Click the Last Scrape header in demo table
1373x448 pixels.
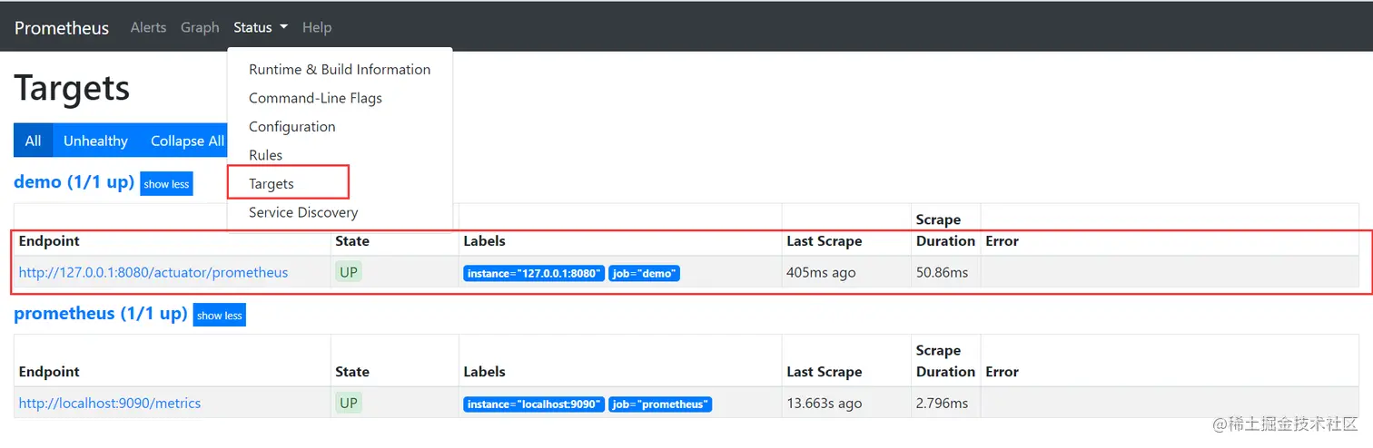(825, 241)
